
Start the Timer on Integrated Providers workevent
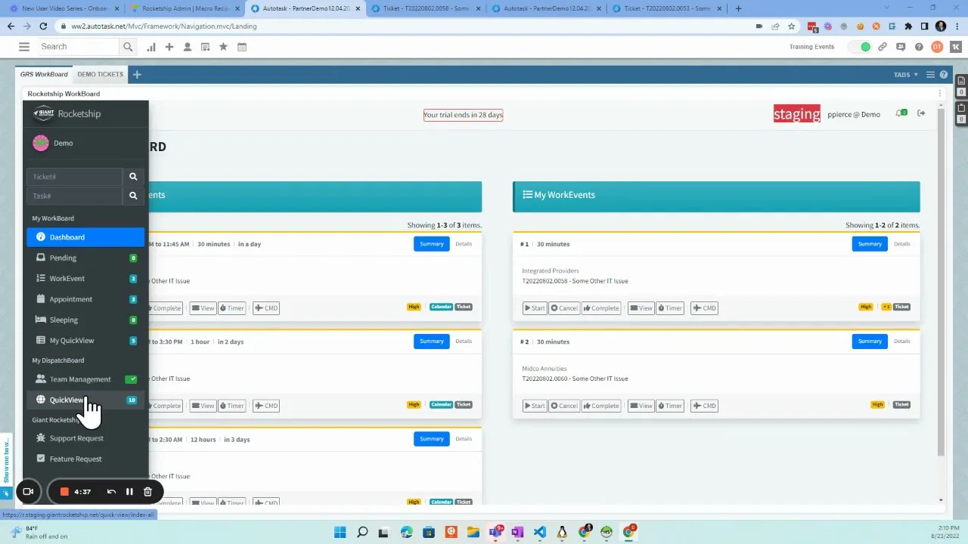pyautogui.click(x=670, y=308)
